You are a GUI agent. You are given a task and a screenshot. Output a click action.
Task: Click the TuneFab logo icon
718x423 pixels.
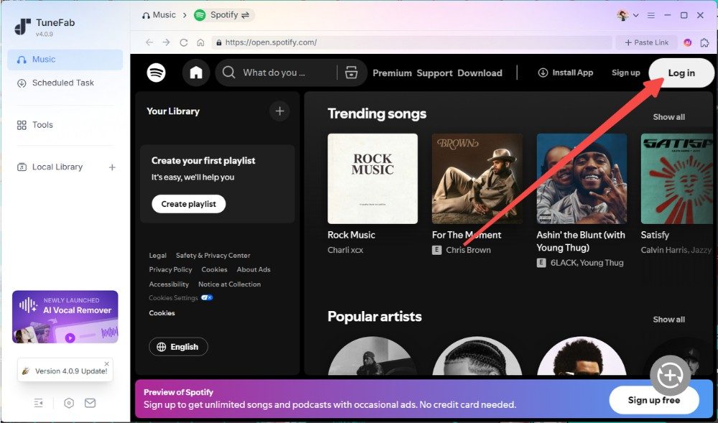[22, 27]
